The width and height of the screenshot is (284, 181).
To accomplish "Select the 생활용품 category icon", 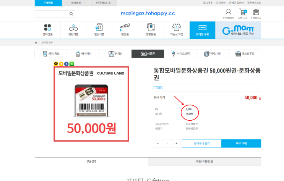I will (x=151, y=27).
